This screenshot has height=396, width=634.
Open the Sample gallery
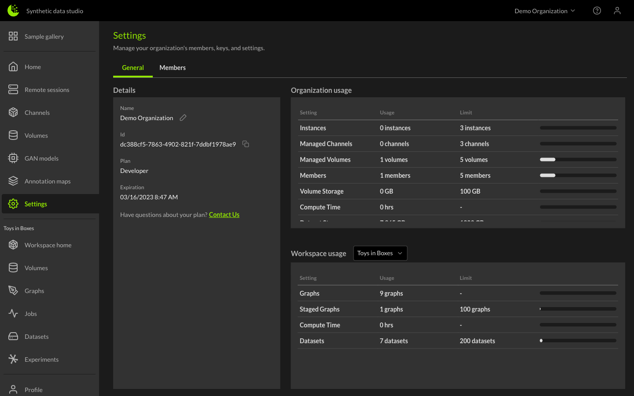pyautogui.click(x=44, y=36)
